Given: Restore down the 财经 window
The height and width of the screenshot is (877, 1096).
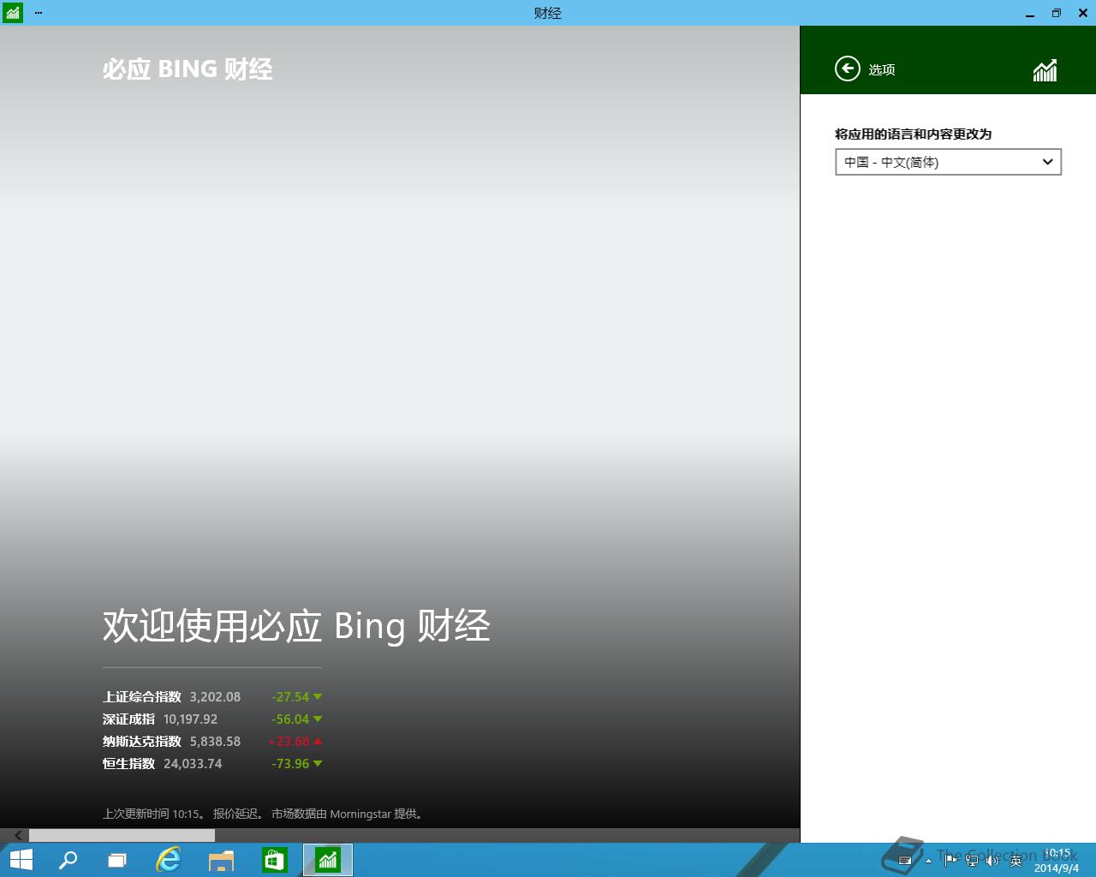Looking at the screenshot, I should (x=1056, y=13).
